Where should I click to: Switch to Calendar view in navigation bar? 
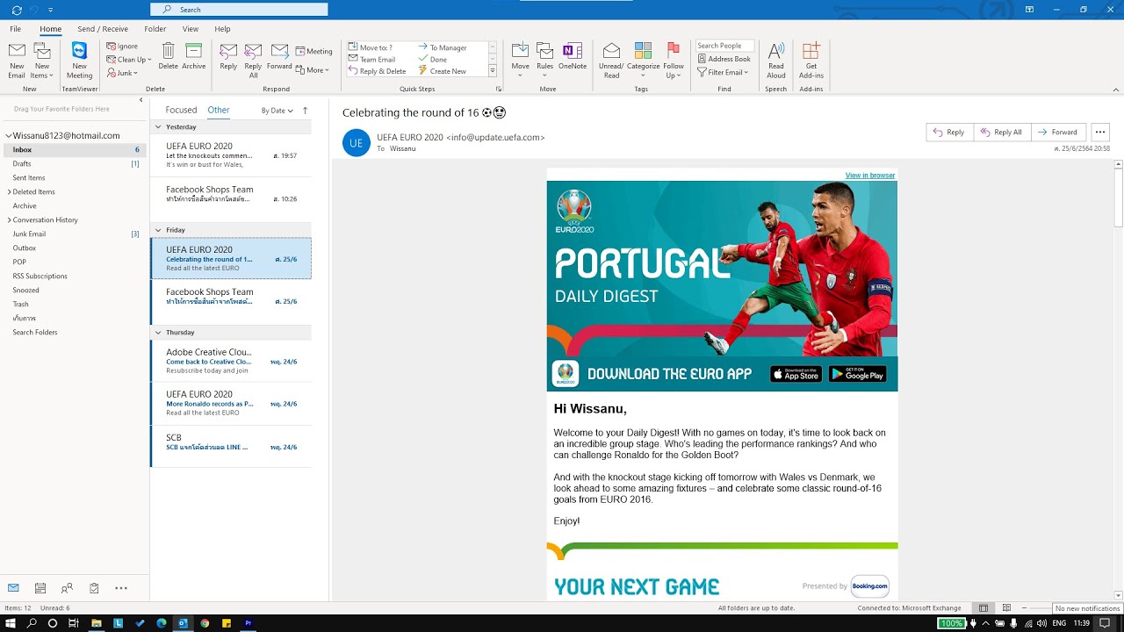pos(40,588)
